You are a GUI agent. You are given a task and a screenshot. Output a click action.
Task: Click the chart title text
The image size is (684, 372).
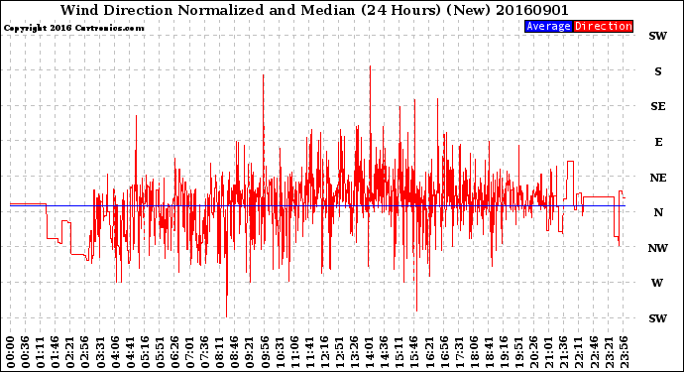point(314,10)
